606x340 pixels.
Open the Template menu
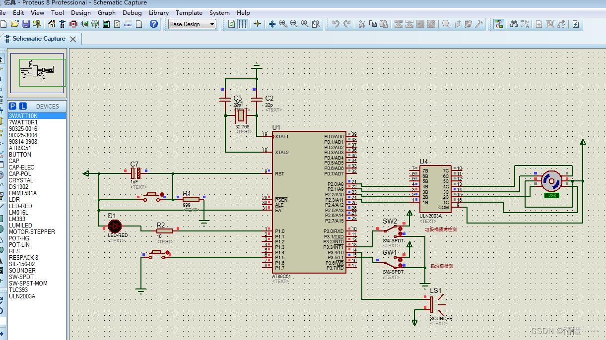pyautogui.click(x=189, y=12)
